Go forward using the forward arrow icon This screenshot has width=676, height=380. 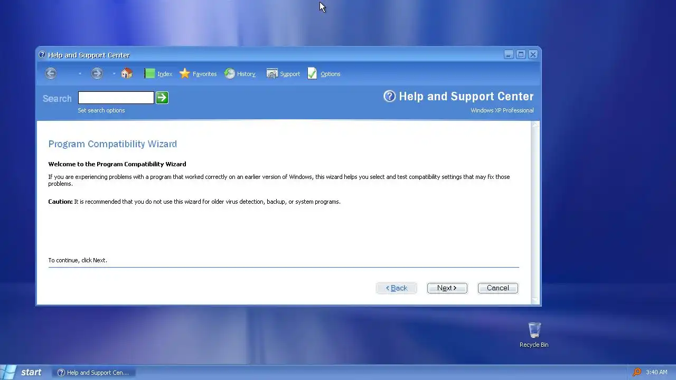97,73
